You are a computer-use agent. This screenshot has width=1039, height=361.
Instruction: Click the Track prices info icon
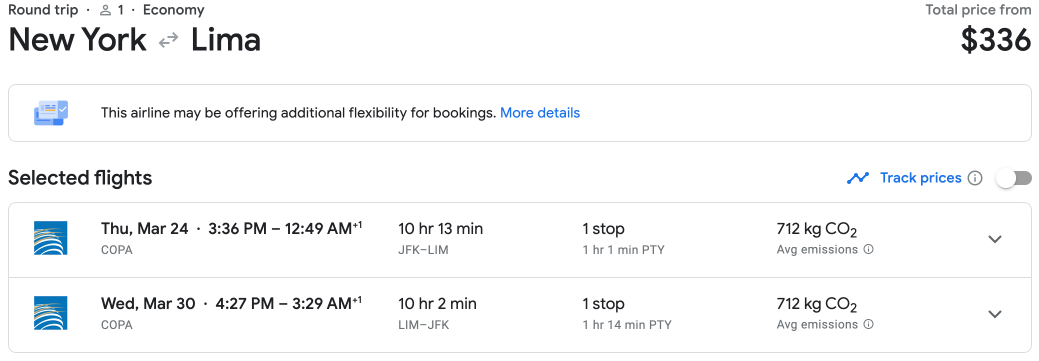click(x=975, y=178)
